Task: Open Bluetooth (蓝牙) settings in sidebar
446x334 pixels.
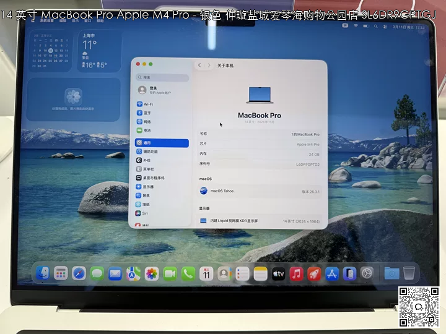Action: point(147,113)
